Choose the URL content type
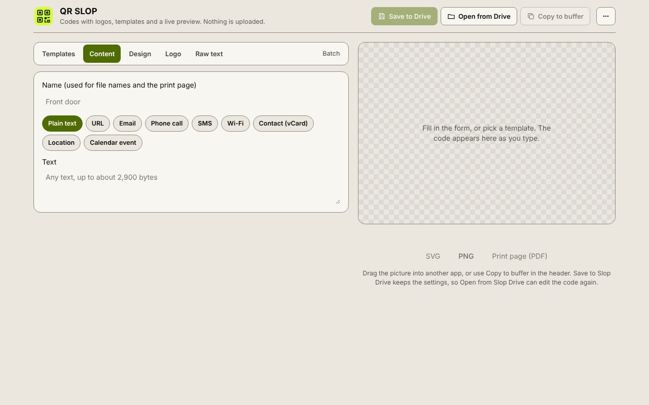Viewport: 649px width, 405px height. click(98, 124)
